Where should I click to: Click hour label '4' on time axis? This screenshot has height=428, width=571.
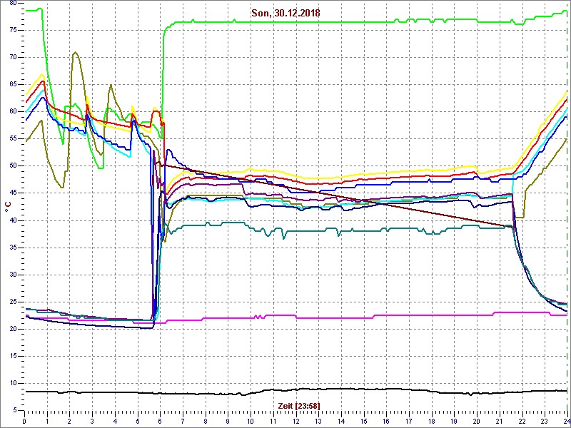point(115,421)
